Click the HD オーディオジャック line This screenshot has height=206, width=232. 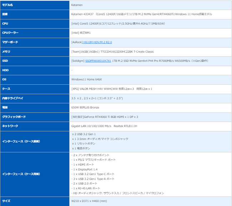tap(118, 193)
